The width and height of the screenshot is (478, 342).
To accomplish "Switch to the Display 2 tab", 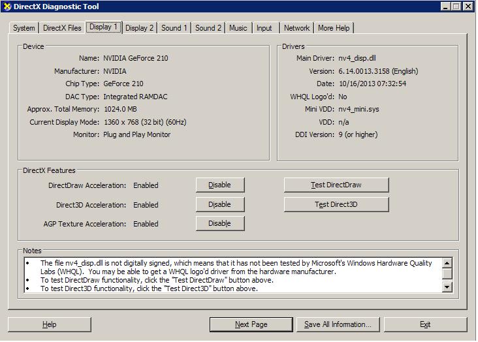I will pyautogui.click(x=139, y=28).
